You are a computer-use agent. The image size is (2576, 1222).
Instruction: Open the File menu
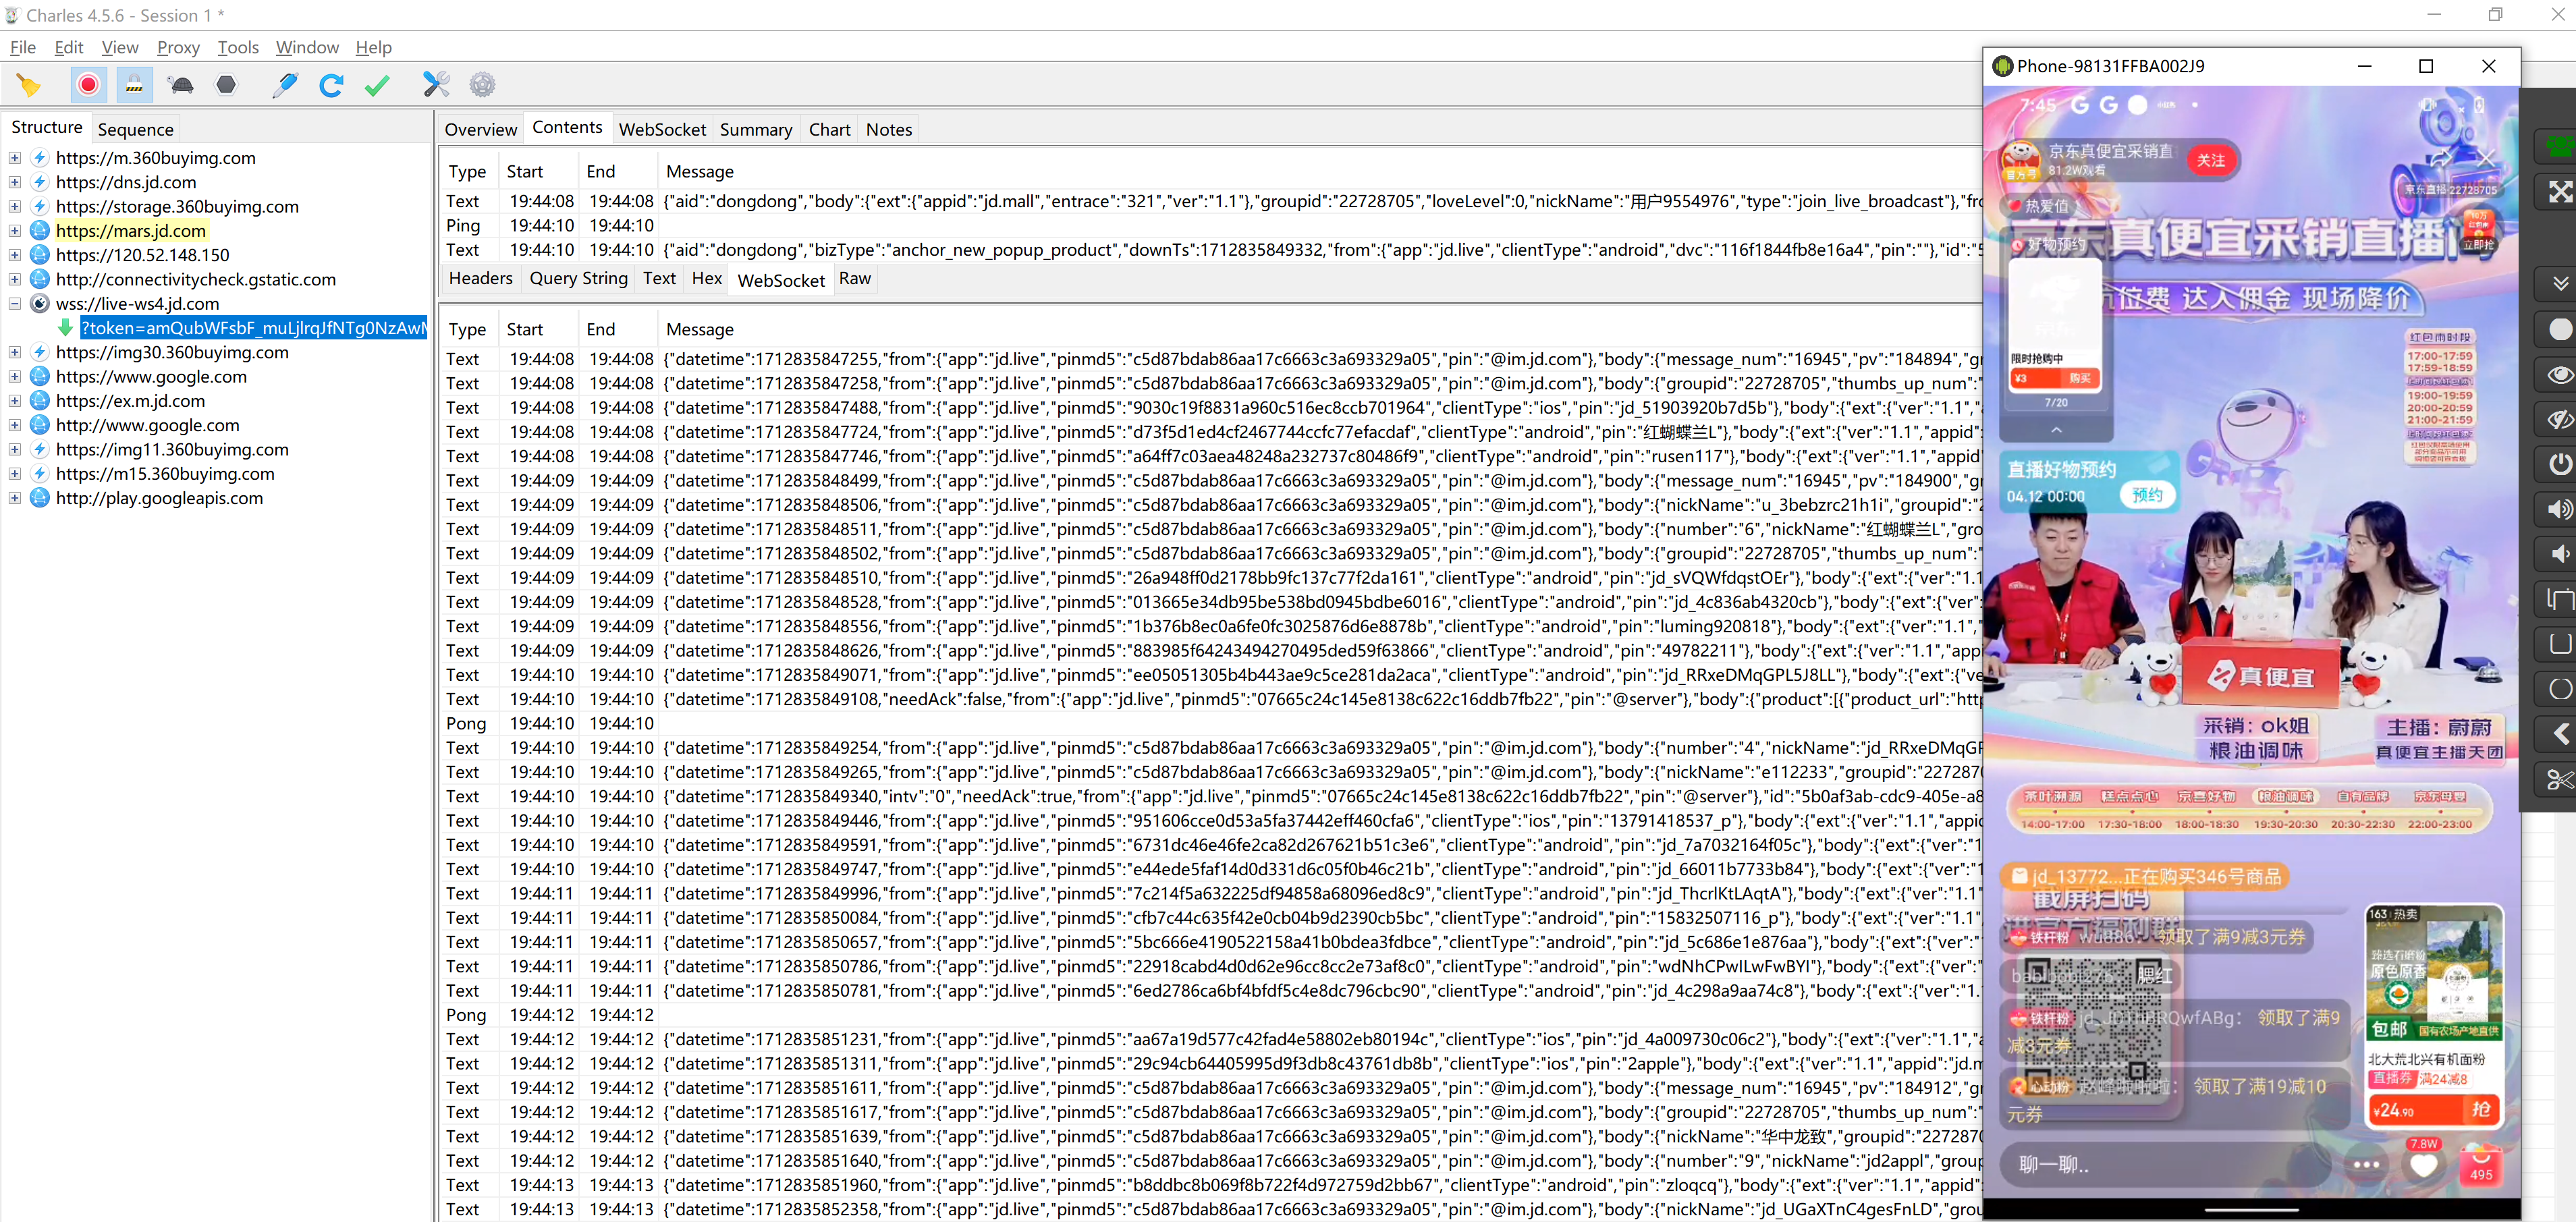[23, 47]
